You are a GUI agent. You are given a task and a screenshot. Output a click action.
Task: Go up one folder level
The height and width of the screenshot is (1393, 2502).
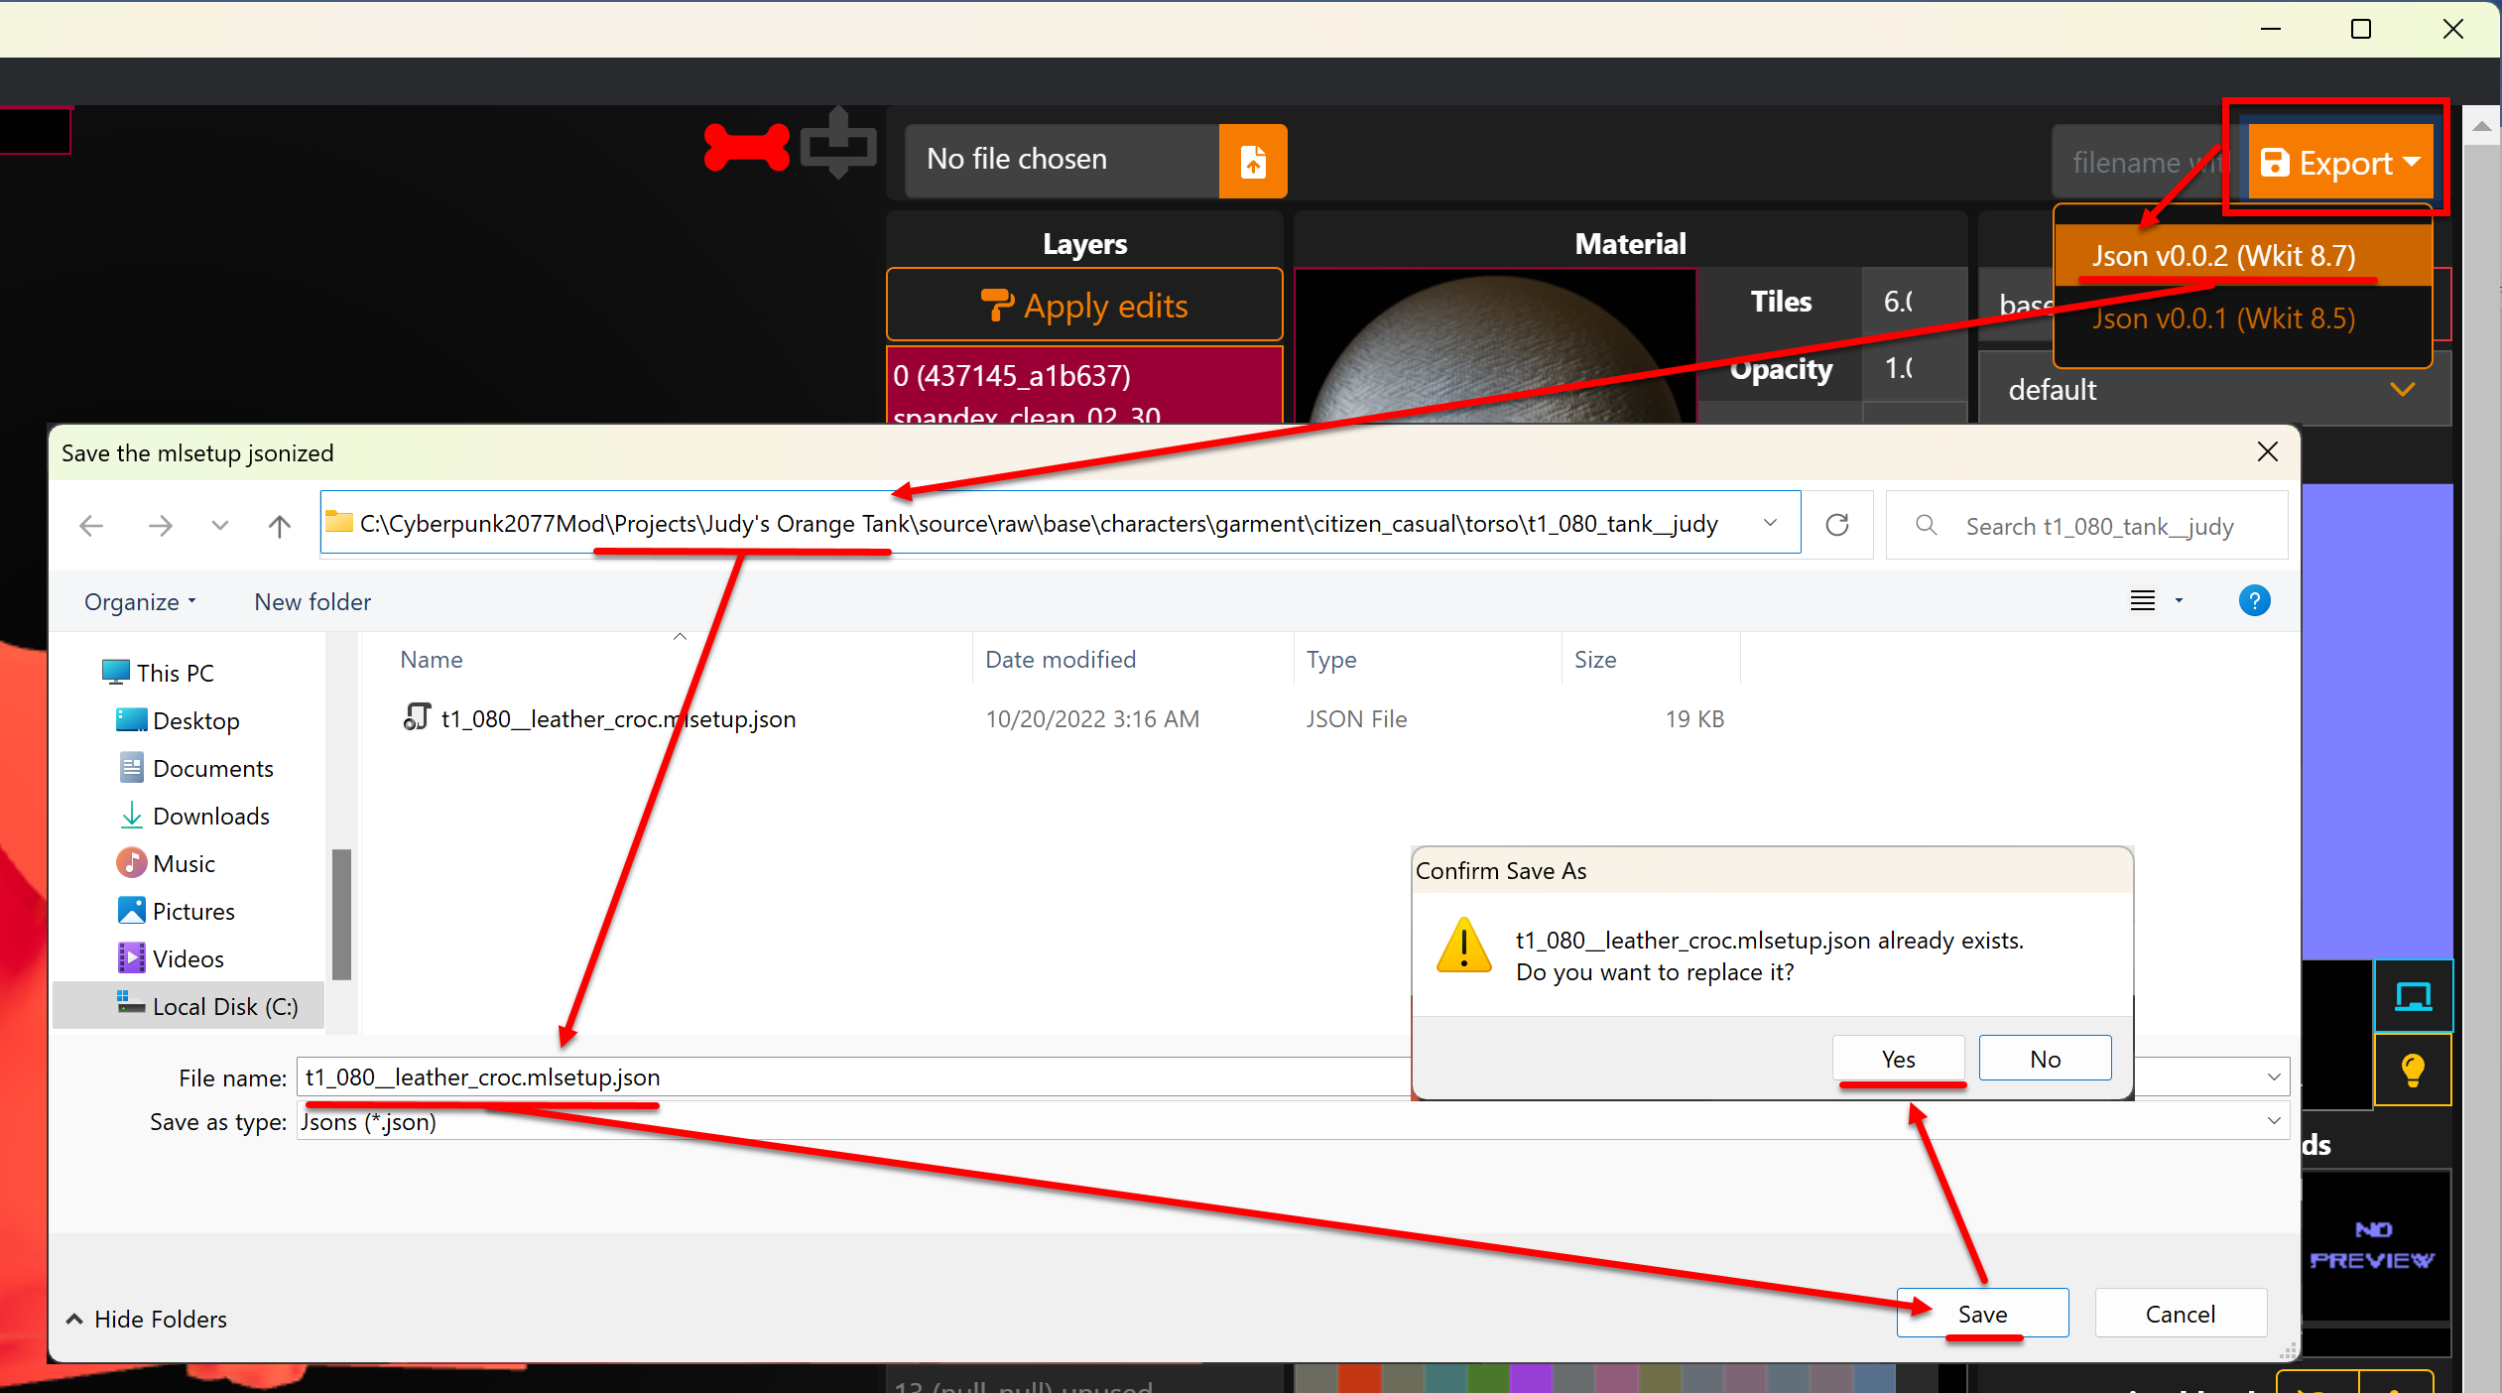click(x=280, y=525)
